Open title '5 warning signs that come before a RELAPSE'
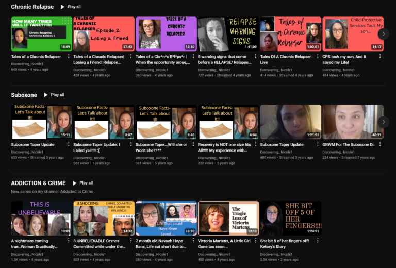396x268 pixels. point(224,59)
